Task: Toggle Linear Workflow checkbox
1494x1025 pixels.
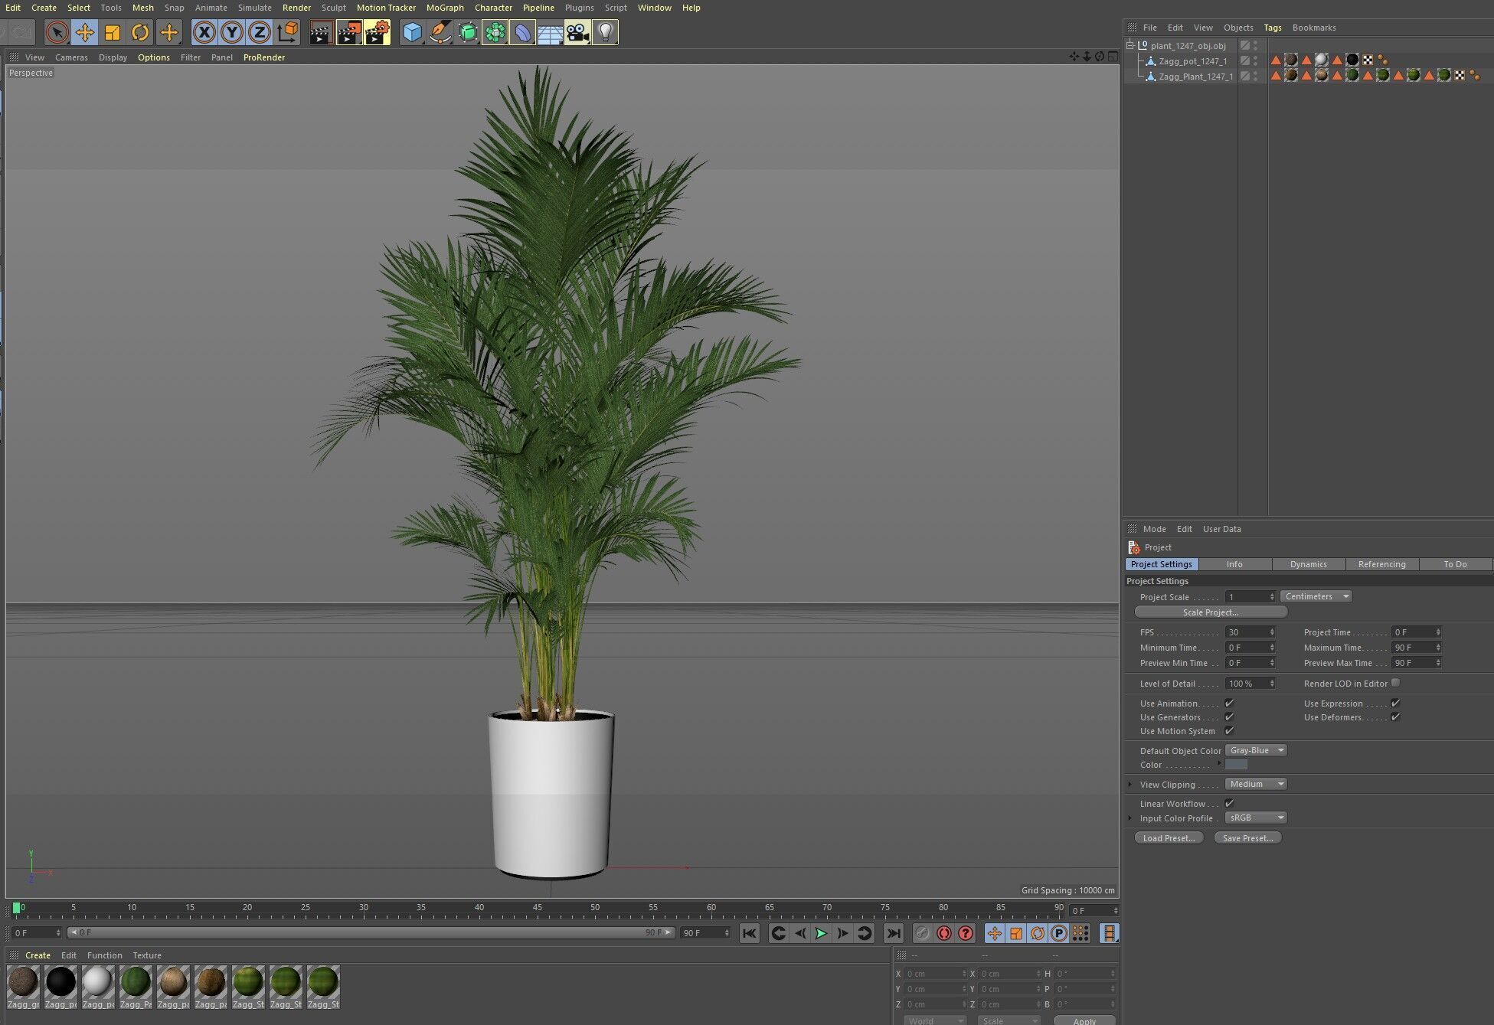Action: point(1229,804)
